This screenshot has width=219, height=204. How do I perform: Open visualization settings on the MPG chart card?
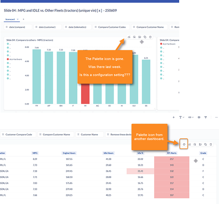(129, 37)
